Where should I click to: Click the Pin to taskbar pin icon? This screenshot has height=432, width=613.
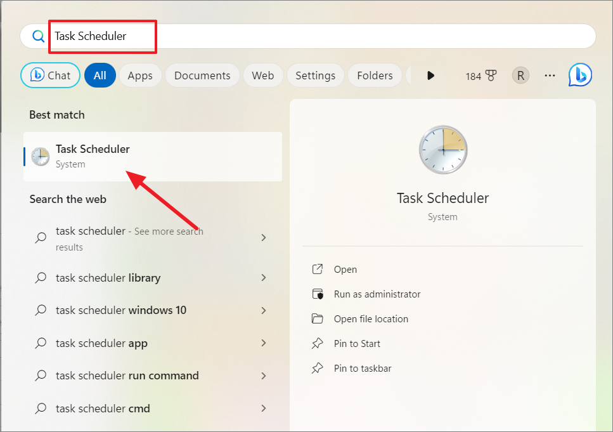tap(318, 368)
